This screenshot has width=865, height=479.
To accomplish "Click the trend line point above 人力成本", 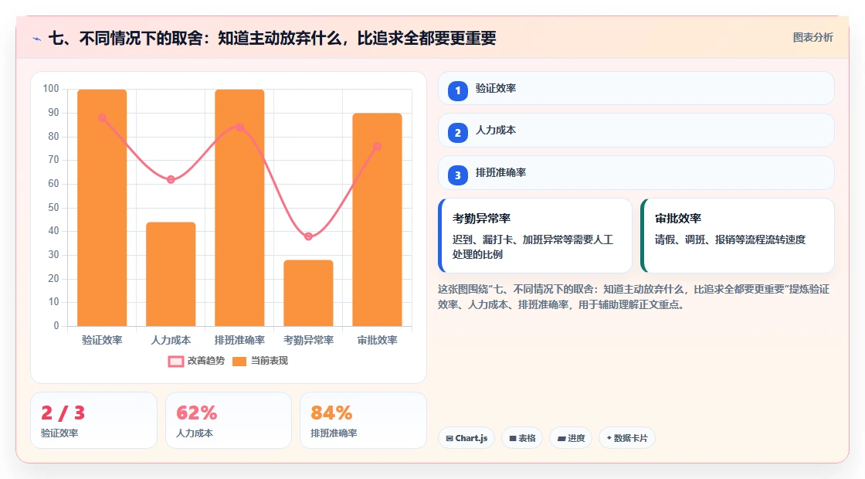I will 171,179.
